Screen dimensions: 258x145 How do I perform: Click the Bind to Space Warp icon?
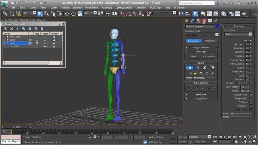(18, 14)
